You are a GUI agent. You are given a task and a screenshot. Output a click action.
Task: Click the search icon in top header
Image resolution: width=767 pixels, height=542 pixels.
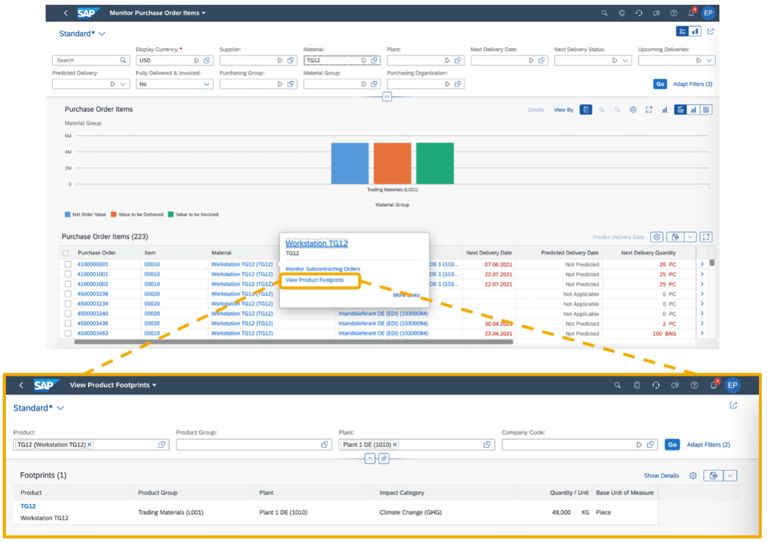pyautogui.click(x=604, y=13)
